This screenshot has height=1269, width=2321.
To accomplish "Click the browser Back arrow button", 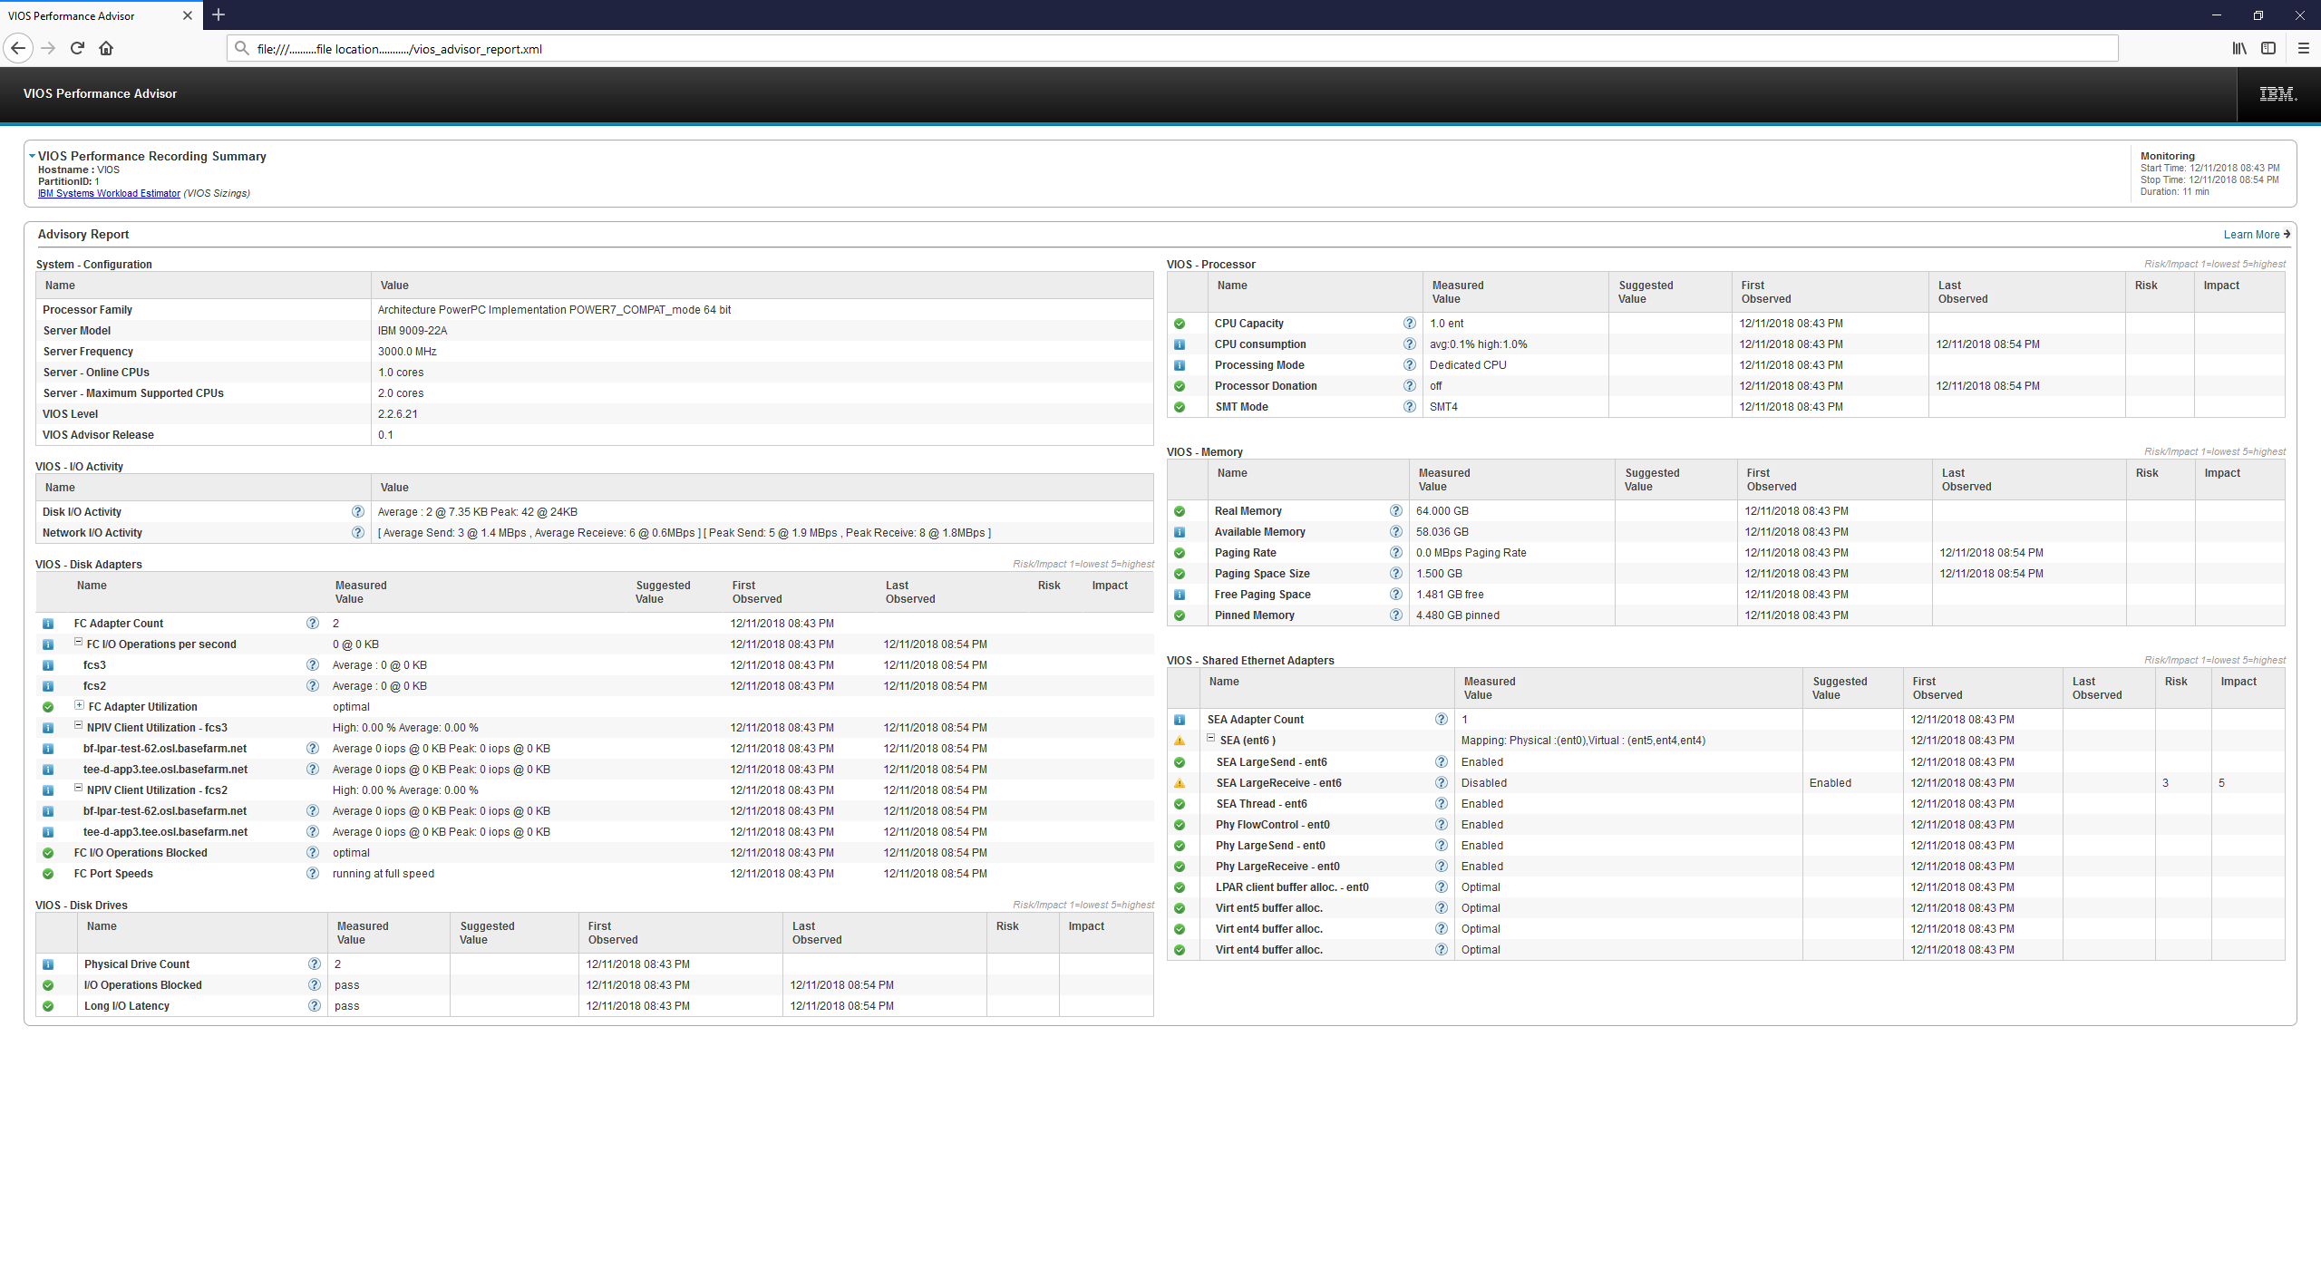I will coord(18,48).
